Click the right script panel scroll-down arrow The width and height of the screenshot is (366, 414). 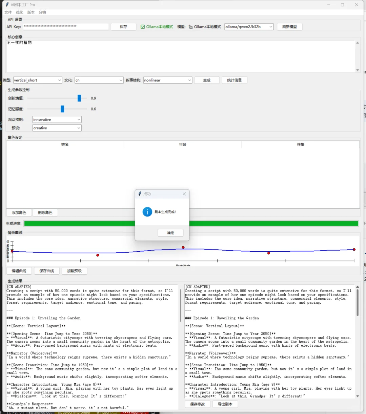point(358,396)
